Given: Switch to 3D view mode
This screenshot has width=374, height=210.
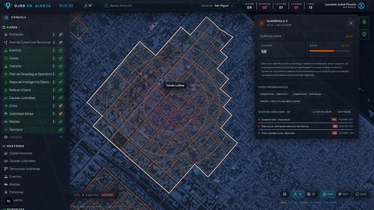Looking at the screenshot, I should pyautogui.click(x=311, y=194).
